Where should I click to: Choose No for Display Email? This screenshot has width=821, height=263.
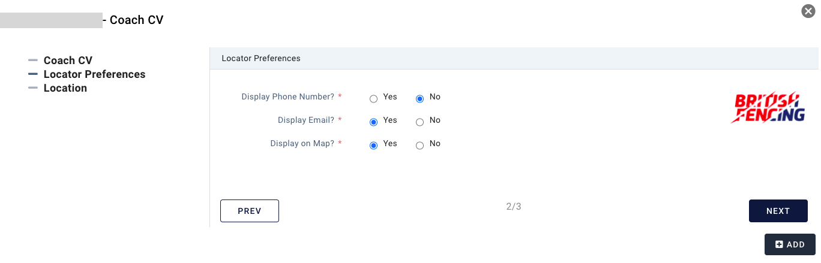[x=420, y=122]
